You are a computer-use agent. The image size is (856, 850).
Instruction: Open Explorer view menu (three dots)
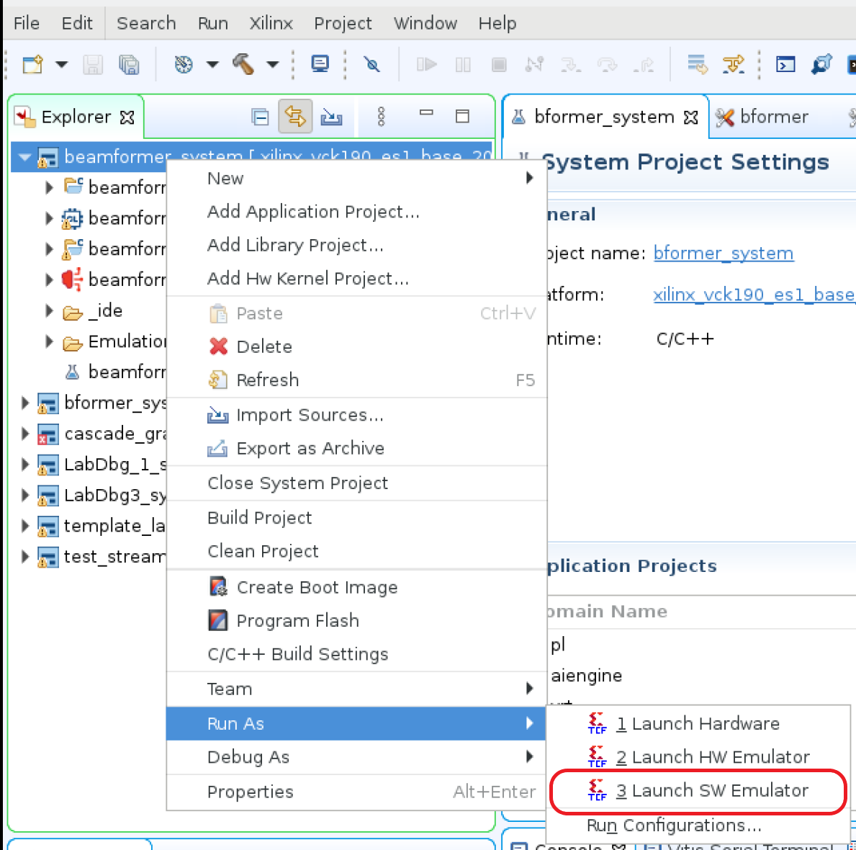(x=382, y=117)
